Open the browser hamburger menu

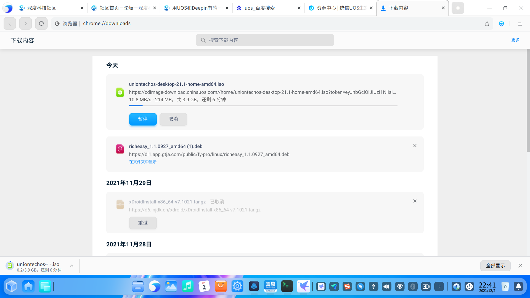(520, 24)
